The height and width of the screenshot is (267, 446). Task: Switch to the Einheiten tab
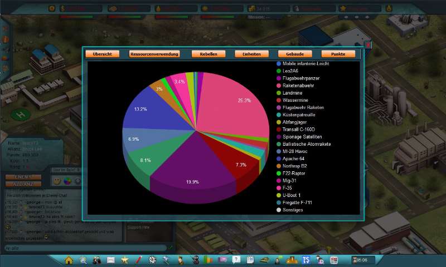pos(252,54)
